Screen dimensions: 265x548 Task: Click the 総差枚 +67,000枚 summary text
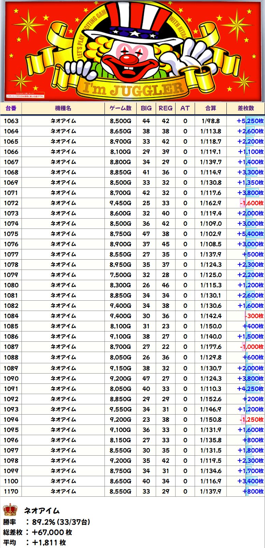pos(38,532)
